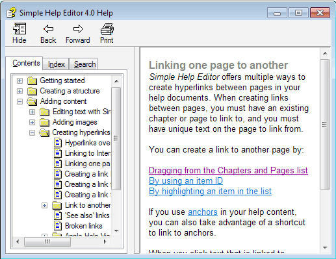Select the Creating a structure tree entry
336x259 pixels.
(70, 91)
